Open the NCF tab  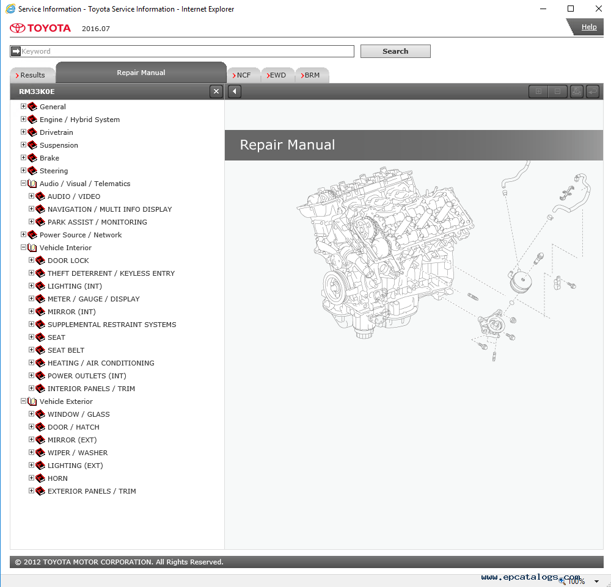(x=244, y=75)
